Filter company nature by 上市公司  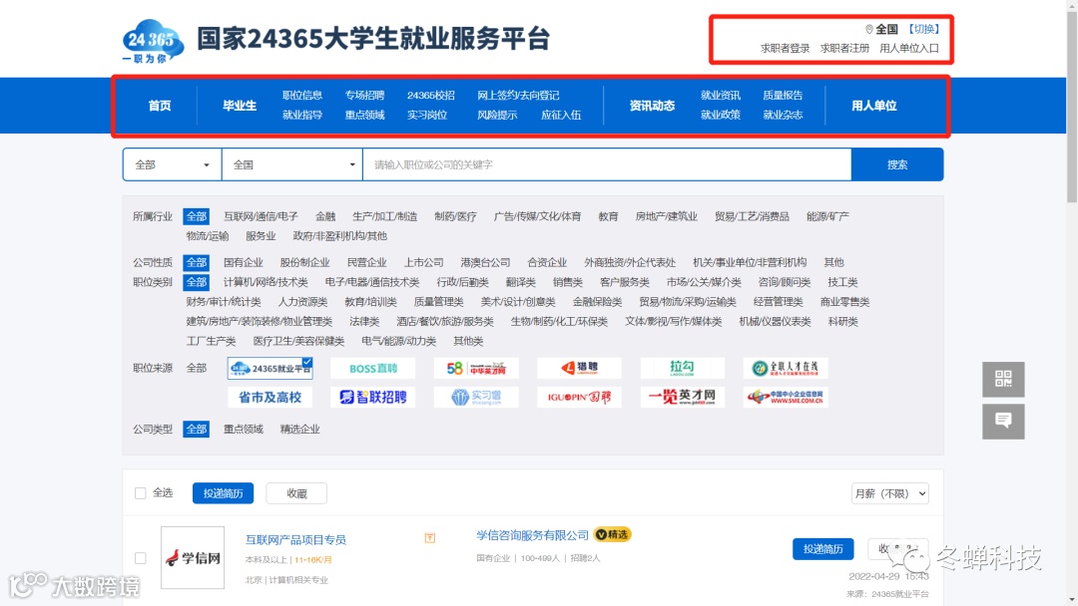[423, 262]
